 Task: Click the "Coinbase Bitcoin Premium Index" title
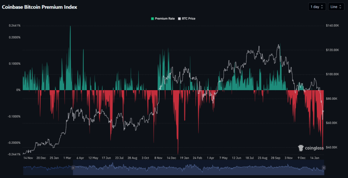point(39,7)
